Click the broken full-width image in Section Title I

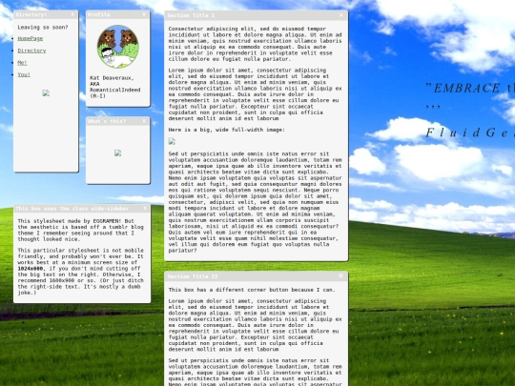click(172, 141)
